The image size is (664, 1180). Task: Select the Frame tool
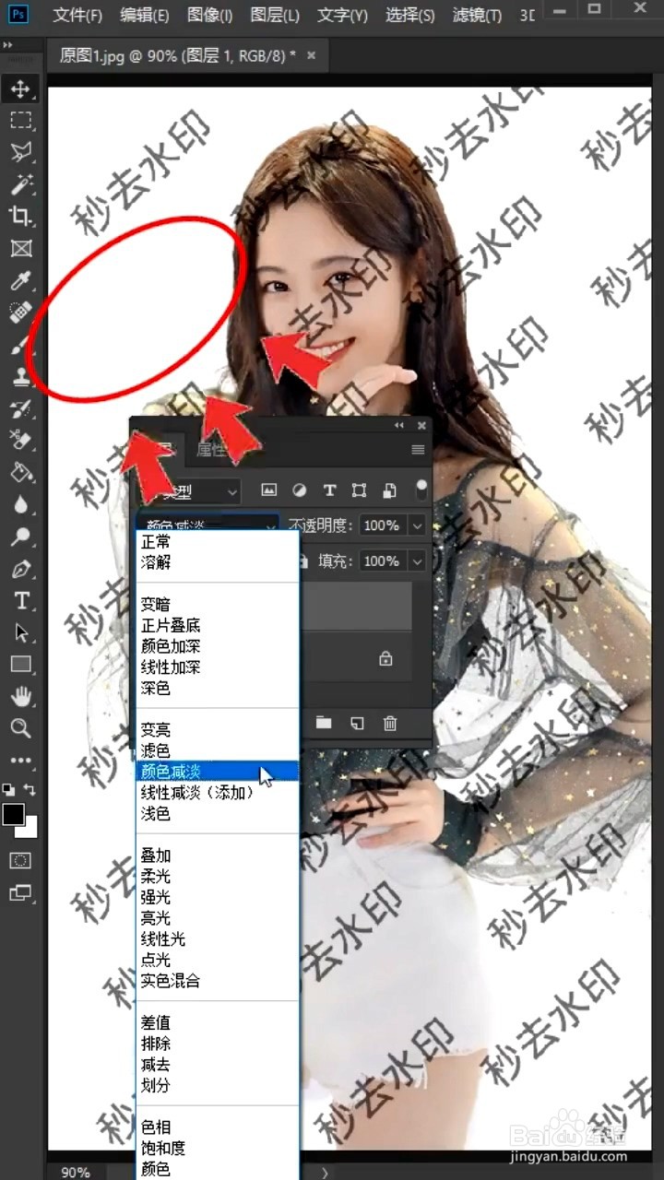[x=20, y=248]
